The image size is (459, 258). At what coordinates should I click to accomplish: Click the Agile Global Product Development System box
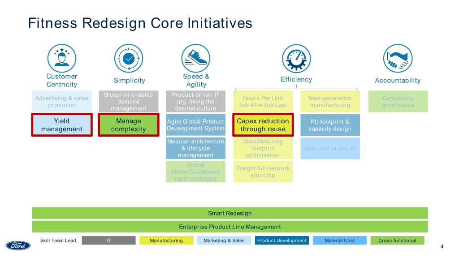(x=195, y=125)
